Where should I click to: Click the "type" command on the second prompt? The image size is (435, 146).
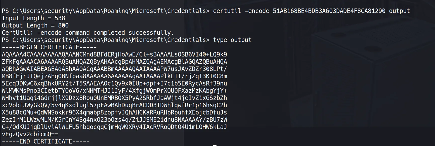tap(220, 40)
